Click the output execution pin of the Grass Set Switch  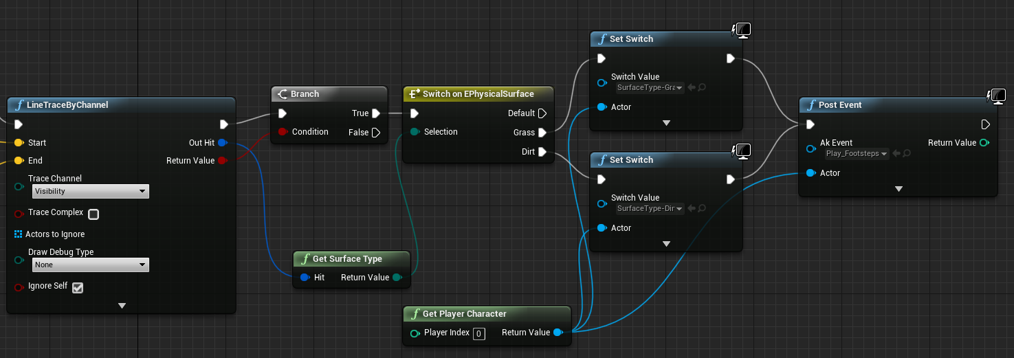731,58
